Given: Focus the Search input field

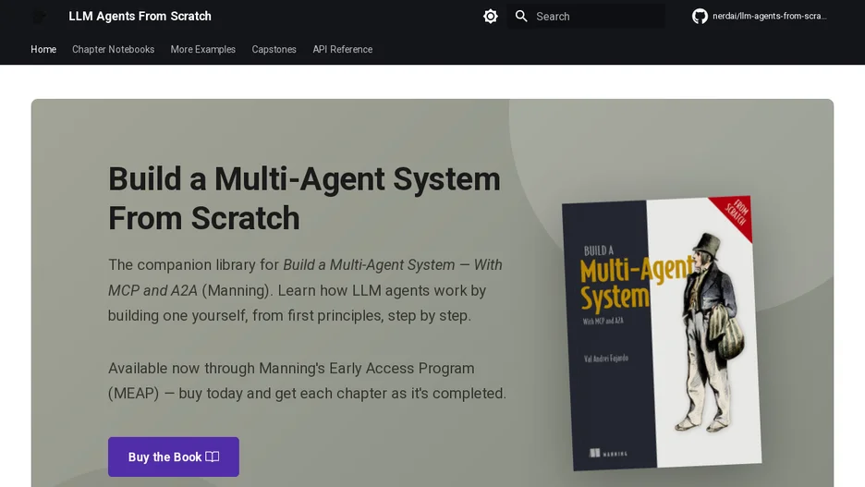Looking at the screenshot, I should pos(586,17).
